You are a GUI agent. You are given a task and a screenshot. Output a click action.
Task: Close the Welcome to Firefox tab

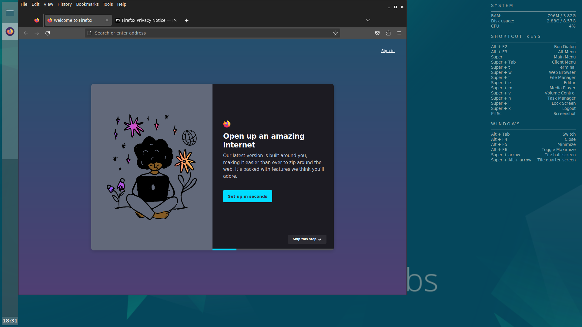(107, 20)
